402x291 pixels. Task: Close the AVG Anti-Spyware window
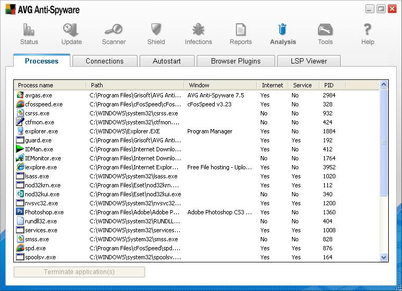click(392, 9)
